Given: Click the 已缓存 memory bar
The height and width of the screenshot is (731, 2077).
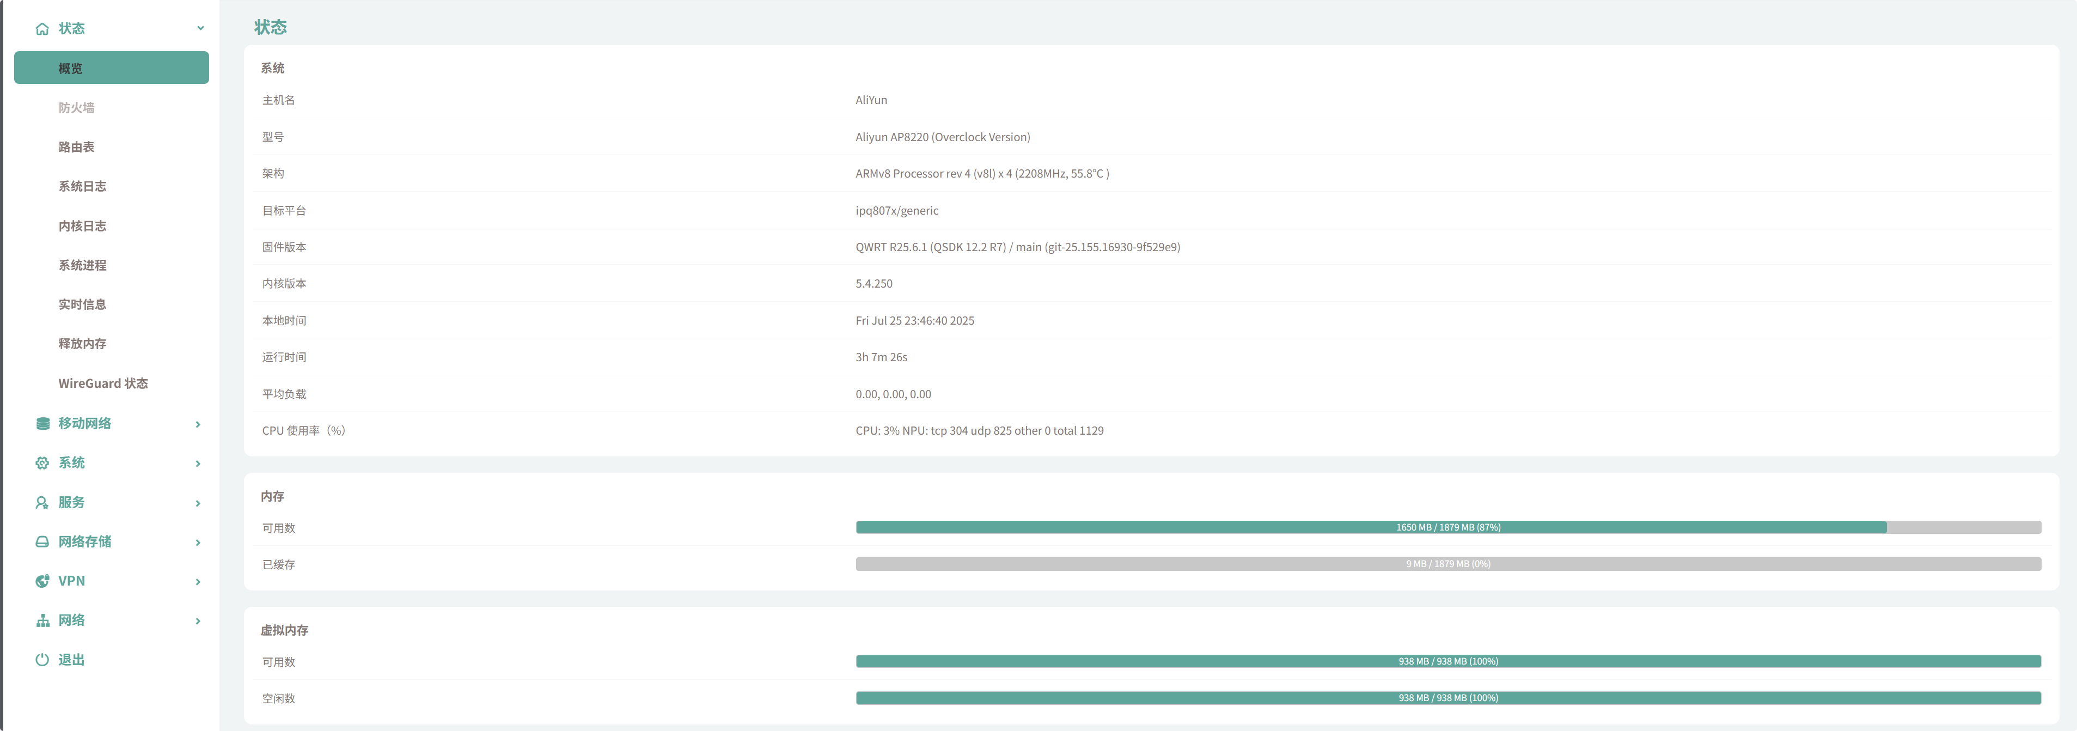Looking at the screenshot, I should 1447,564.
